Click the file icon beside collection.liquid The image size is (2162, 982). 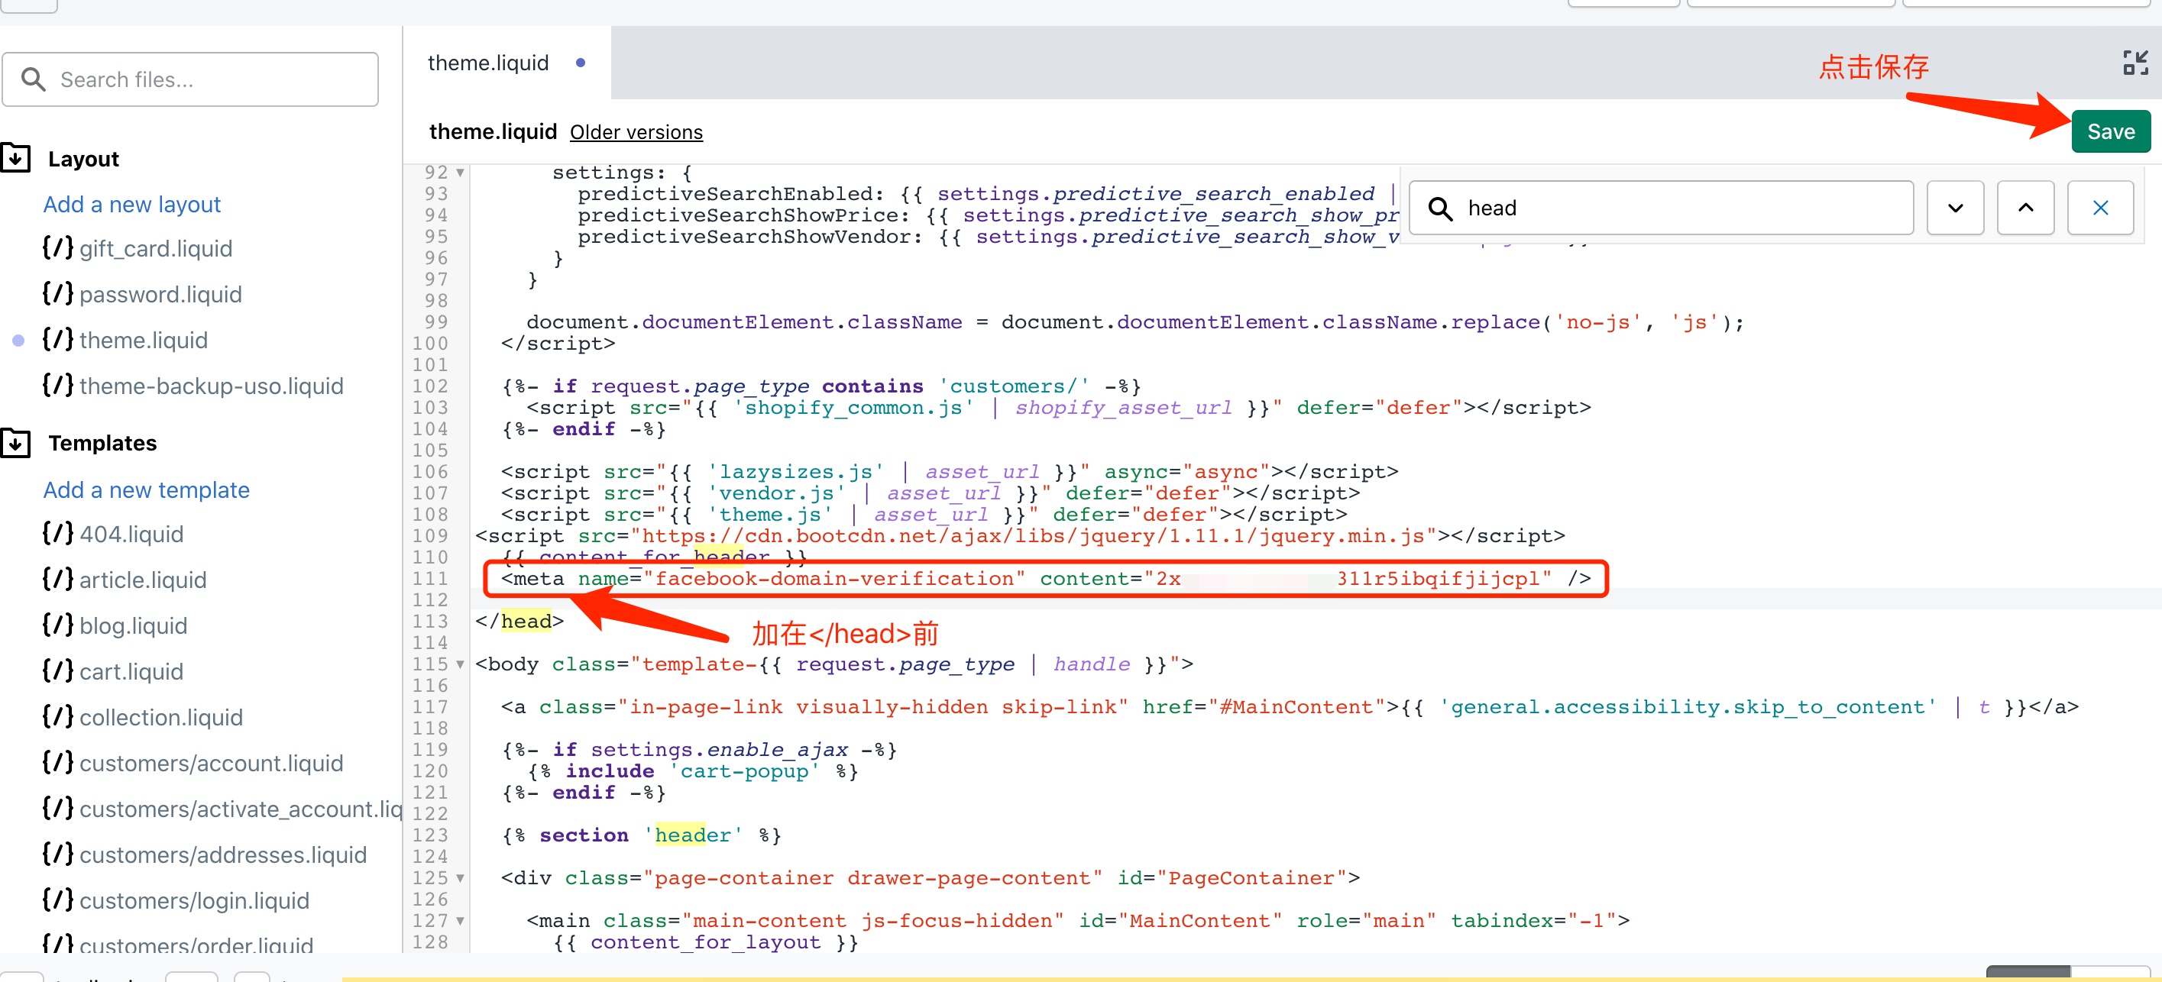[x=58, y=716]
